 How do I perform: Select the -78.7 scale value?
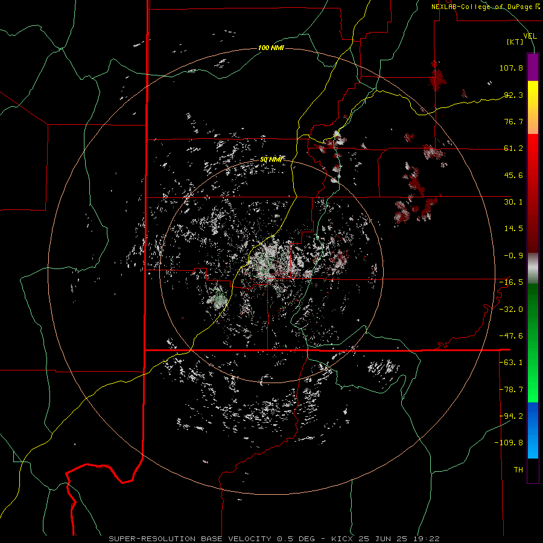point(511,390)
